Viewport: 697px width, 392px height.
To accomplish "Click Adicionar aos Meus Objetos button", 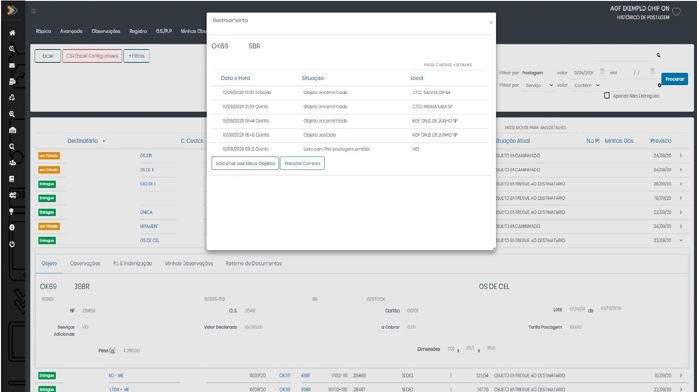I will pos(245,163).
